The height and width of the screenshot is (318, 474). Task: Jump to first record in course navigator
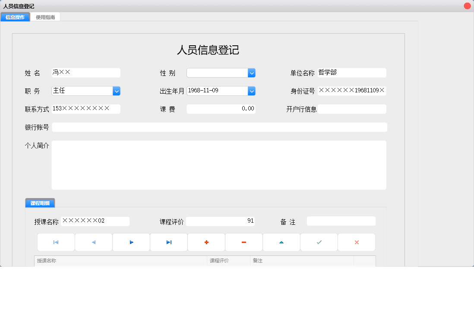[x=56, y=242]
